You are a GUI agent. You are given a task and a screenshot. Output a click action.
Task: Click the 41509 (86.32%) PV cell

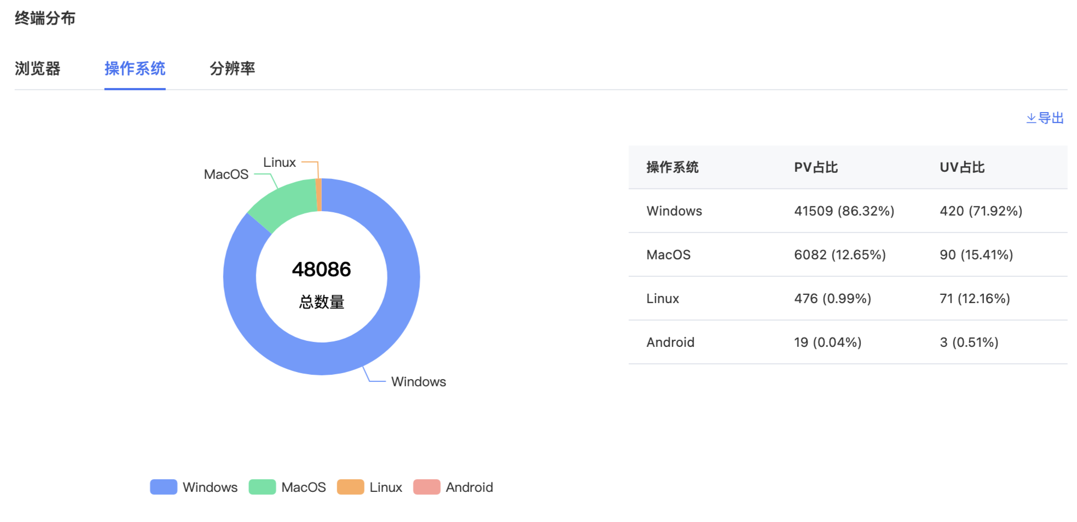pos(844,211)
